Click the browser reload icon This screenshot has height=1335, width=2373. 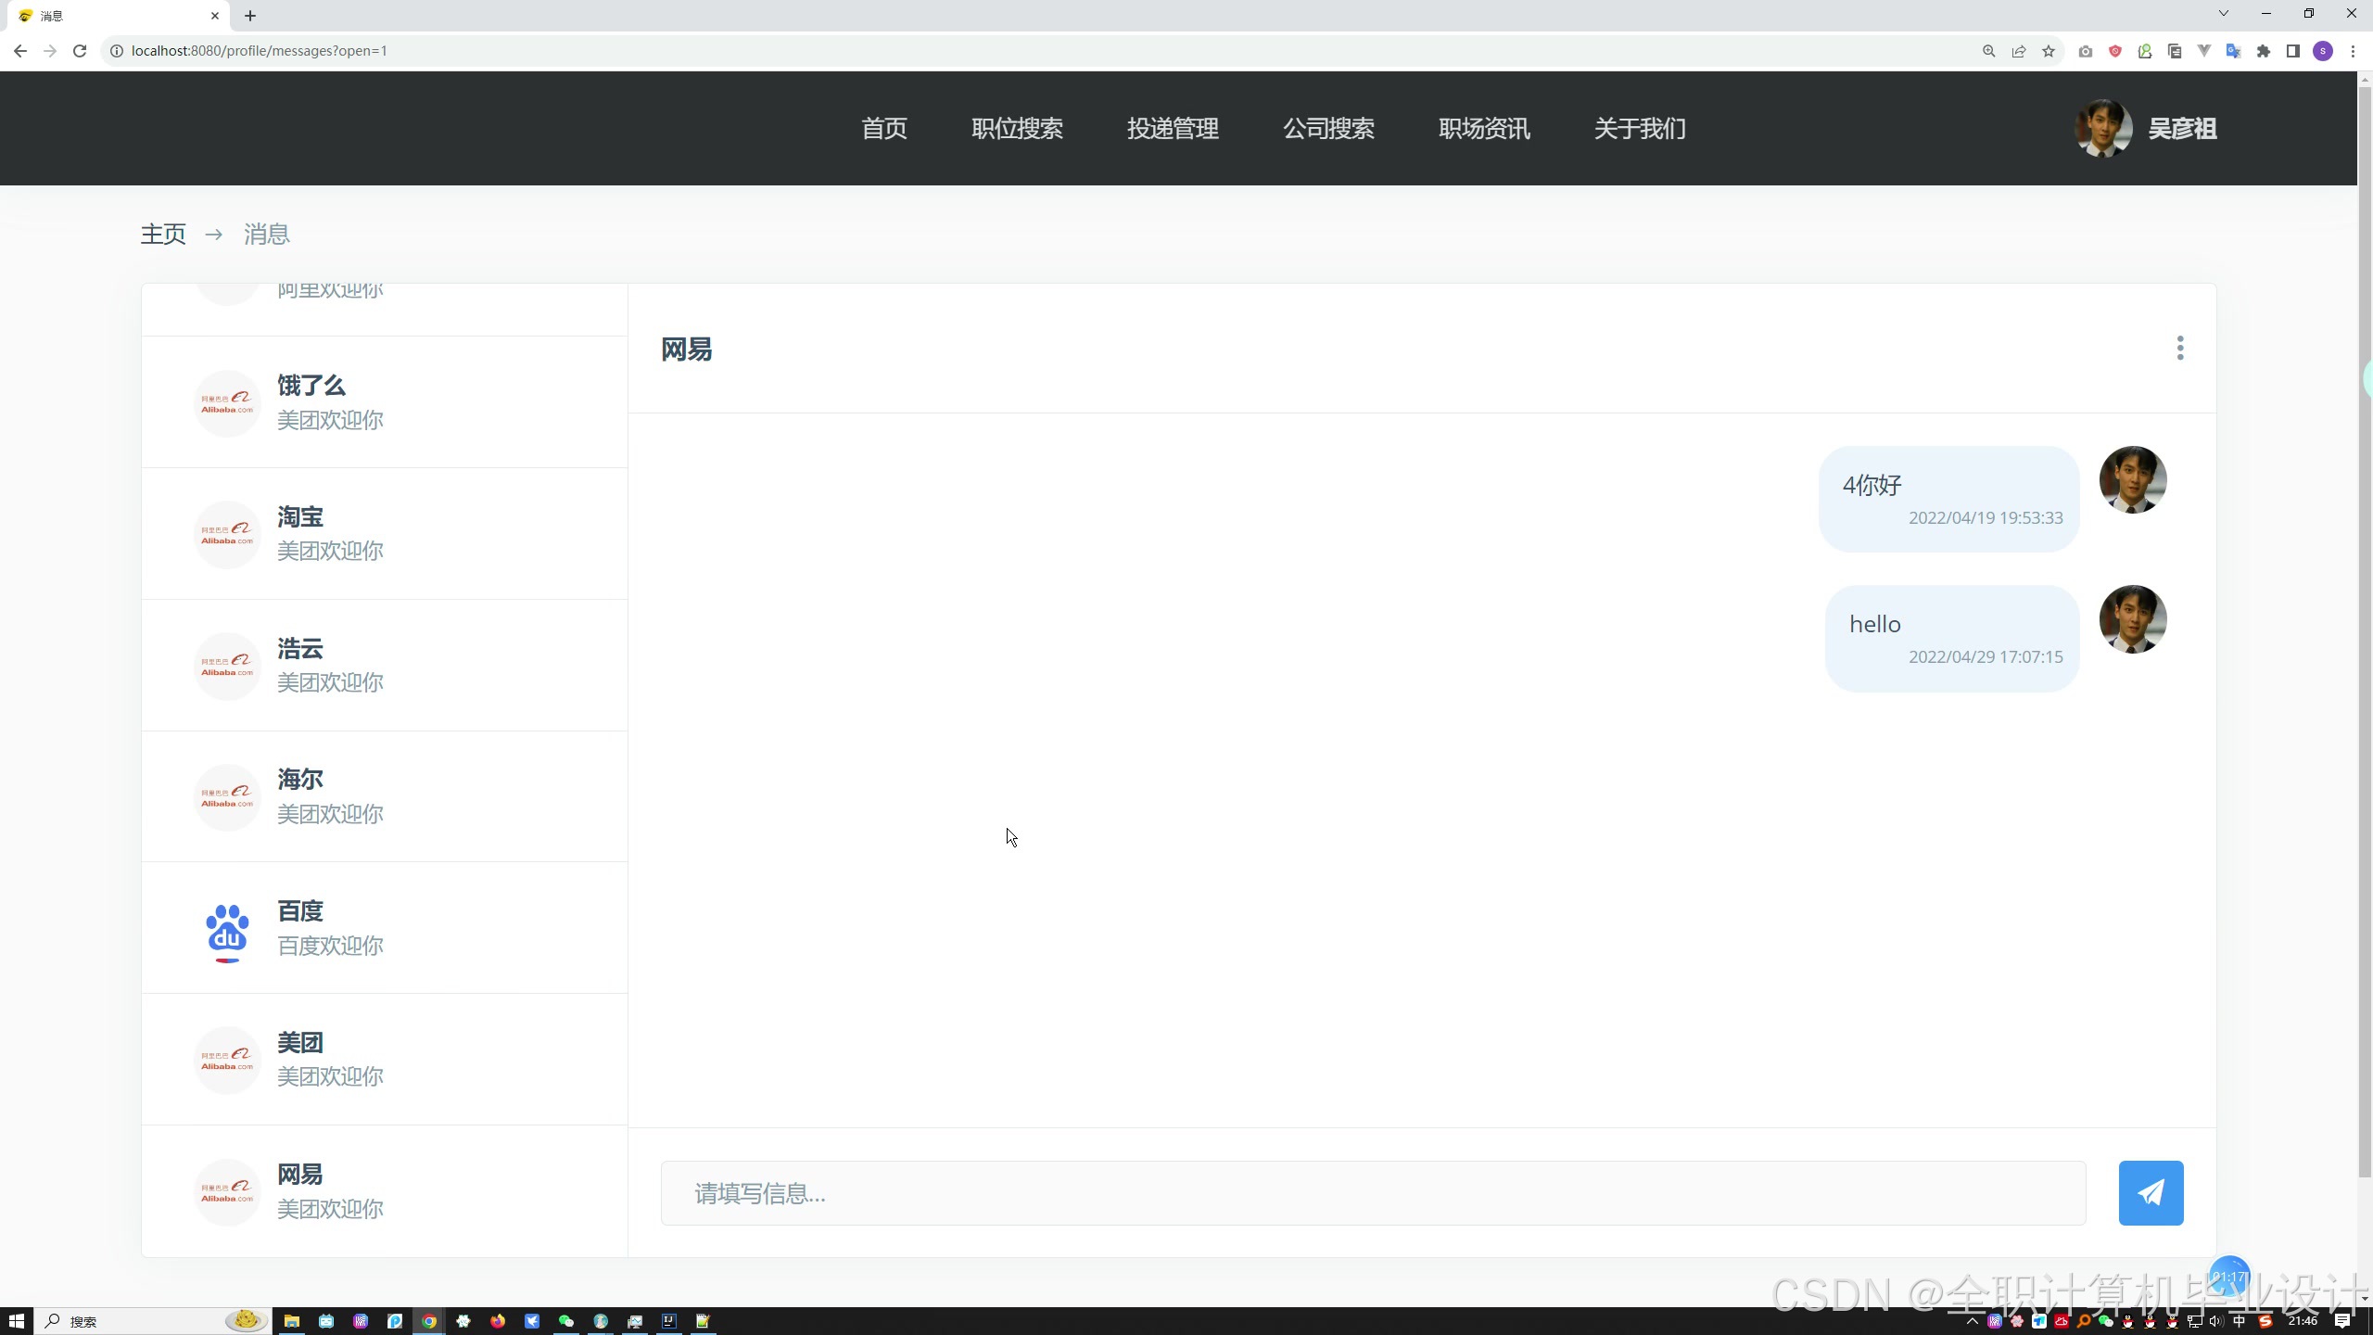click(80, 51)
